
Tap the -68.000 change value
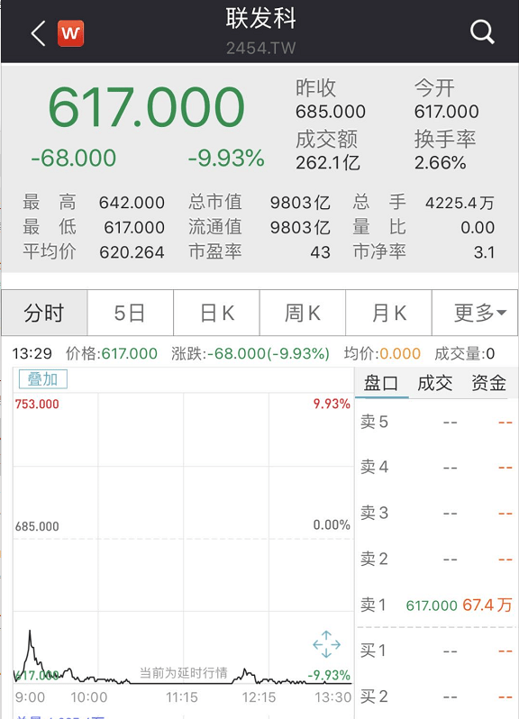click(73, 158)
